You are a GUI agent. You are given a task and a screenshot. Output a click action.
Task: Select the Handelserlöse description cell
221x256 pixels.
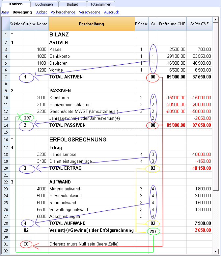click(x=92, y=154)
